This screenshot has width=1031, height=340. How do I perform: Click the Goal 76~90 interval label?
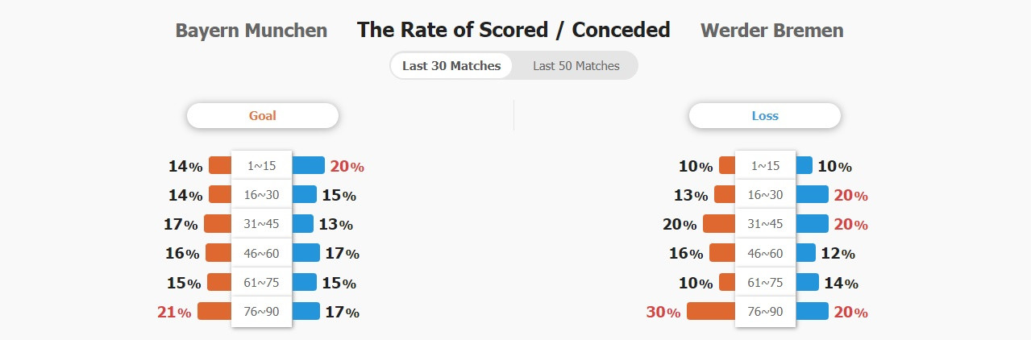click(262, 312)
